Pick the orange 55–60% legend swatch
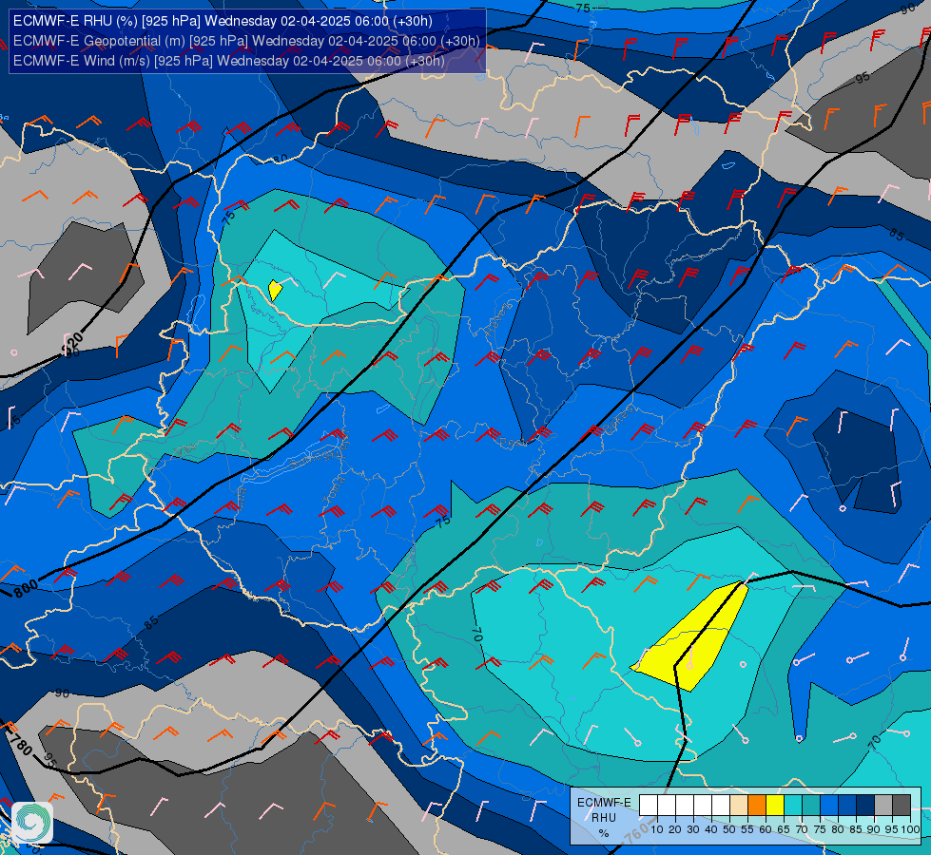Image resolution: width=931 pixels, height=855 pixels. (757, 806)
